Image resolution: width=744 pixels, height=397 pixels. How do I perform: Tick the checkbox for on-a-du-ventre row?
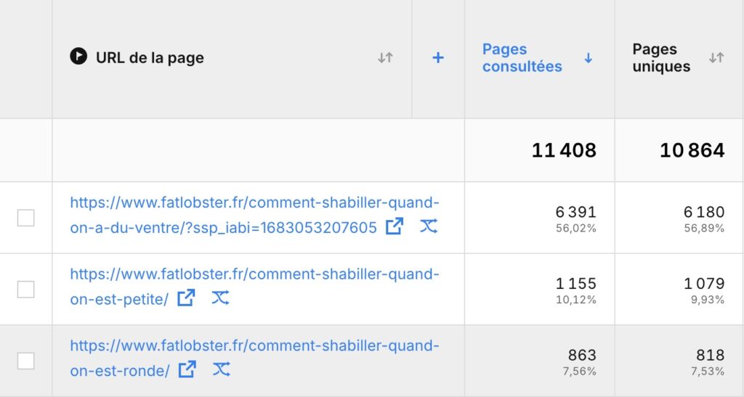[x=25, y=218]
